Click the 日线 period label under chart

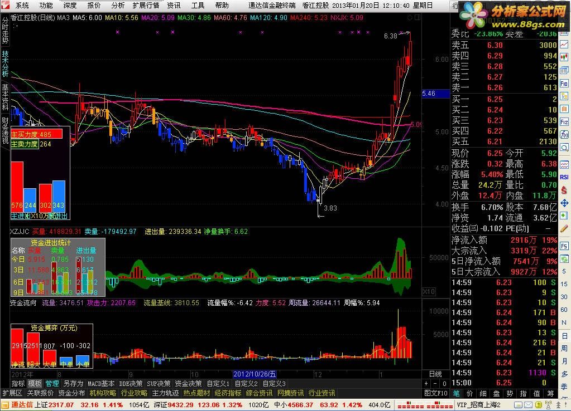click(x=435, y=374)
